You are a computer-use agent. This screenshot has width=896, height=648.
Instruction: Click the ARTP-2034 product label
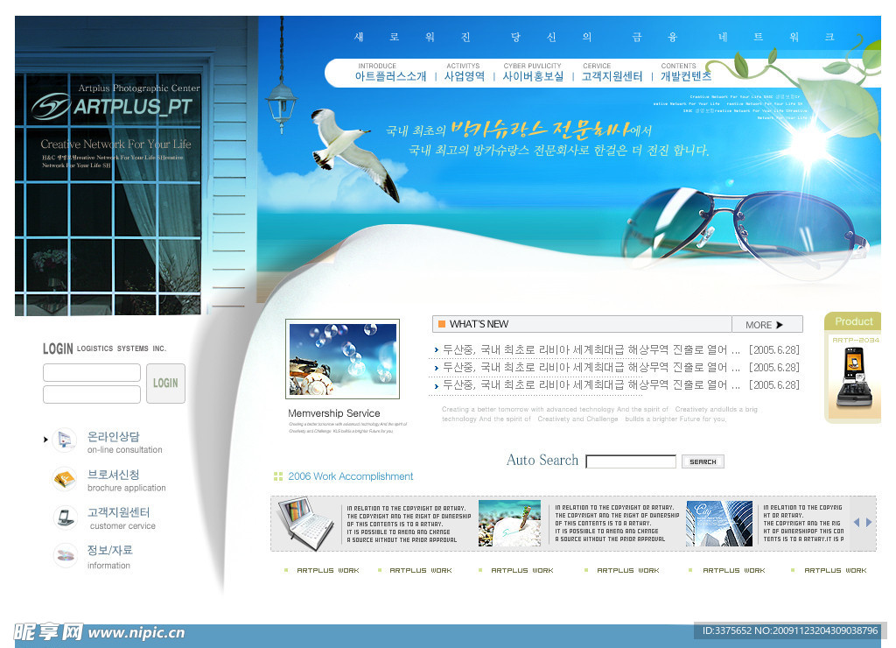click(856, 340)
